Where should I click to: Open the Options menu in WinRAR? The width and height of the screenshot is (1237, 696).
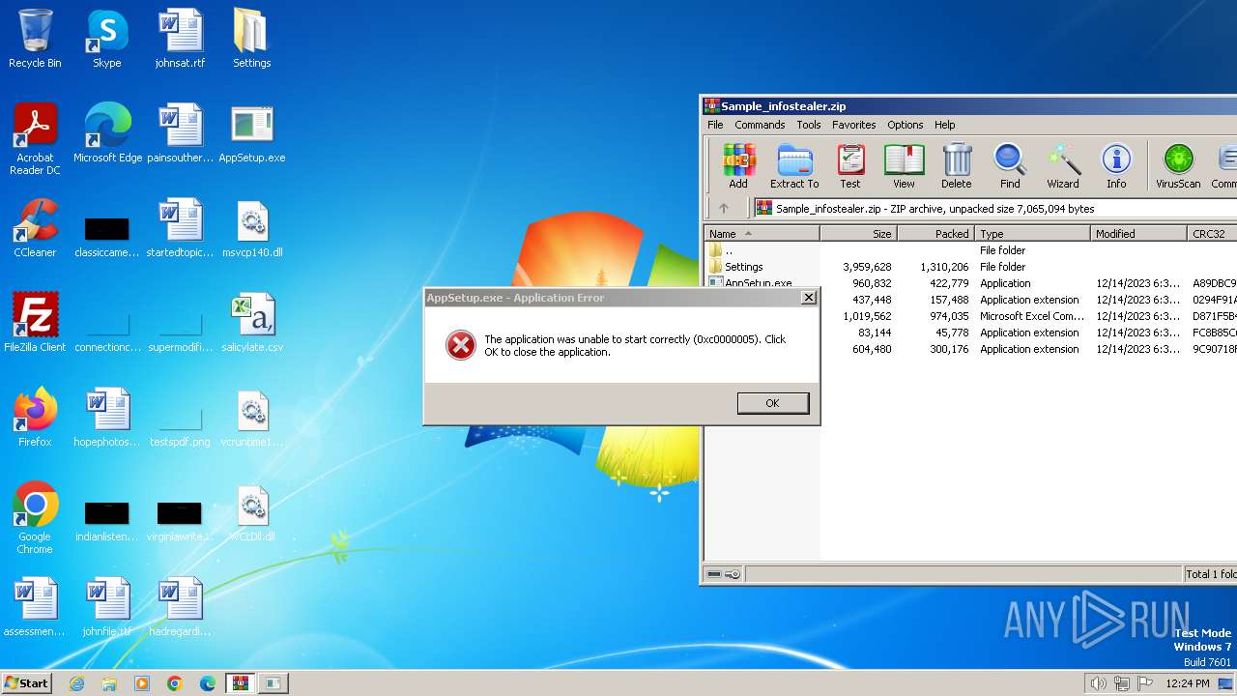pyautogui.click(x=906, y=125)
